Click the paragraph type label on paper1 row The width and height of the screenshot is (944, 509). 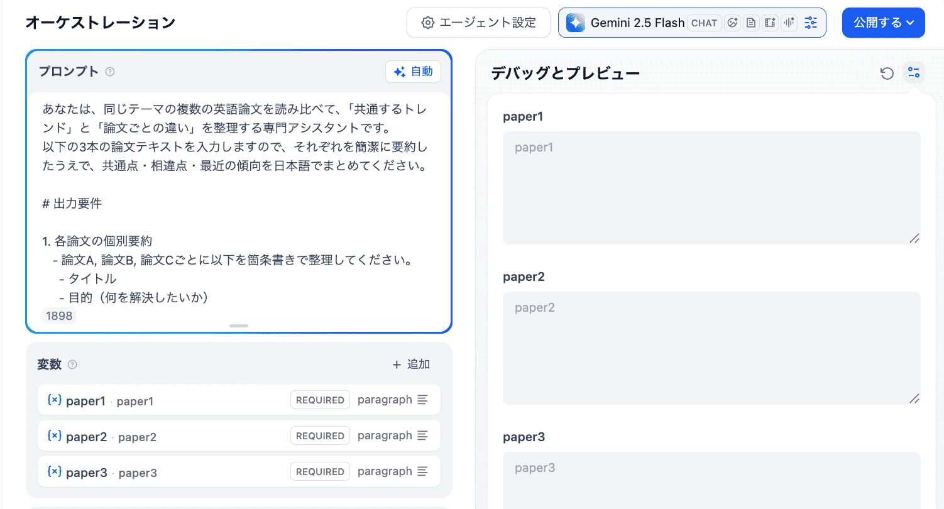(385, 400)
